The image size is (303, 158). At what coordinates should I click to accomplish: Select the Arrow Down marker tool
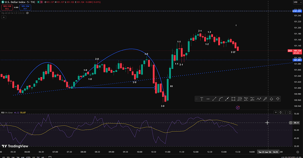point(278,99)
